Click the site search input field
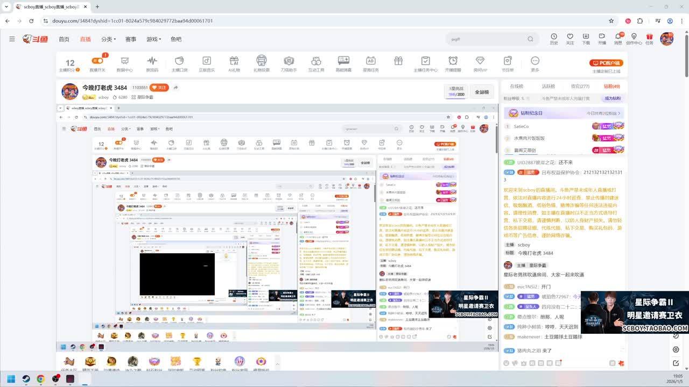The height and width of the screenshot is (387, 689). coord(487,39)
